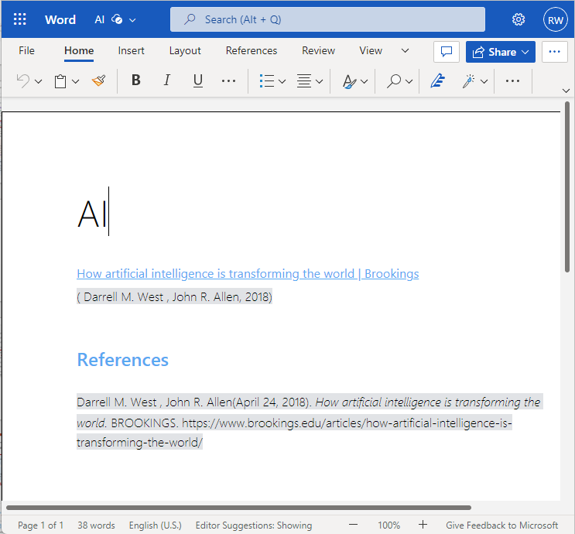The image size is (575, 534).
Task: Open the settings gear
Action: pos(519,19)
